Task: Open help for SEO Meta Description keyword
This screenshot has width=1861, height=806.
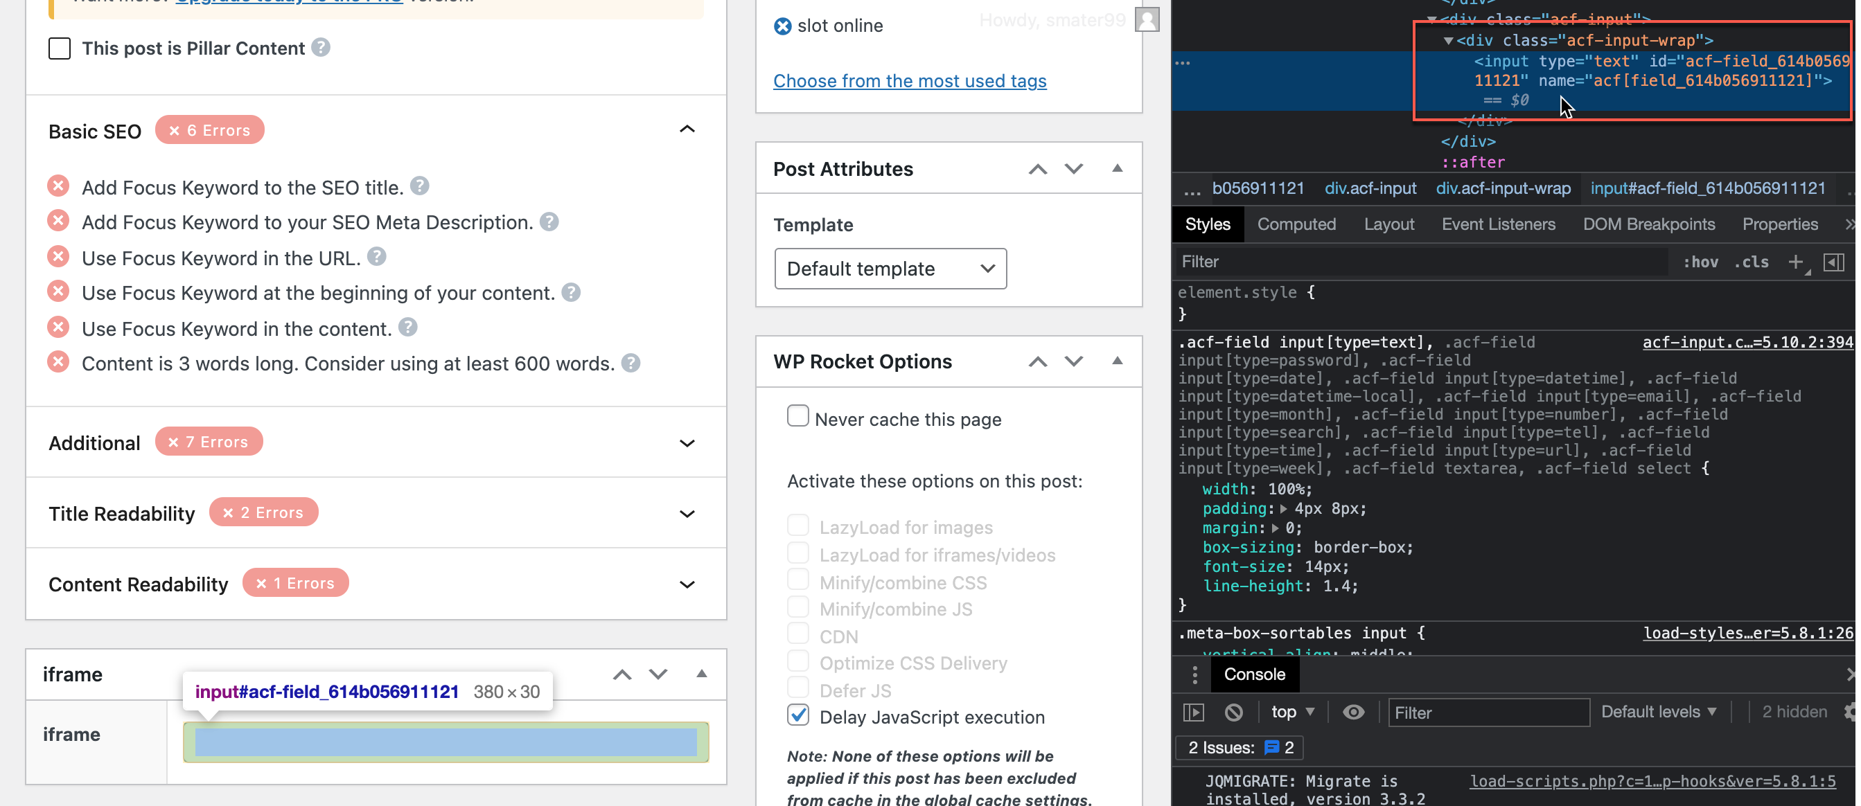Action: (549, 222)
